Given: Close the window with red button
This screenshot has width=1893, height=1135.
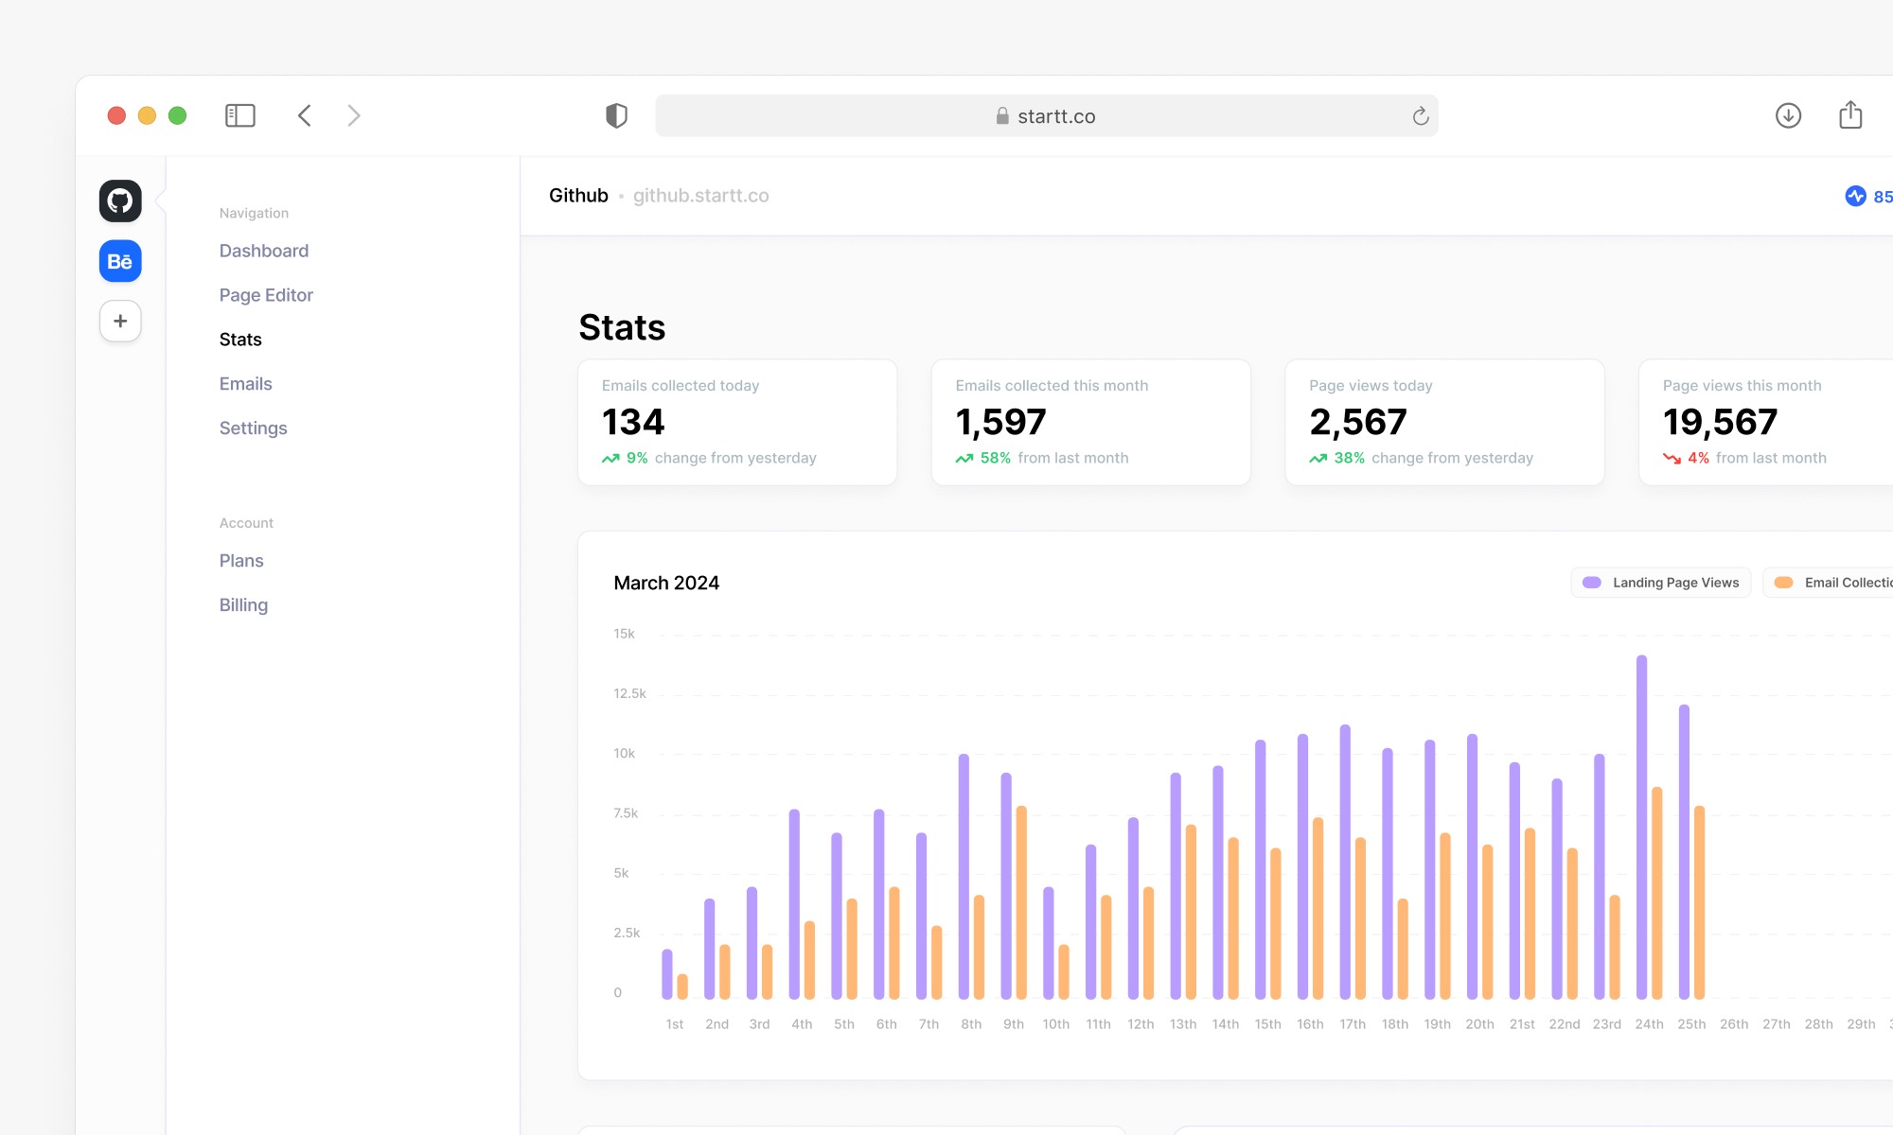Looking at the screenshot, I should 116,115.
